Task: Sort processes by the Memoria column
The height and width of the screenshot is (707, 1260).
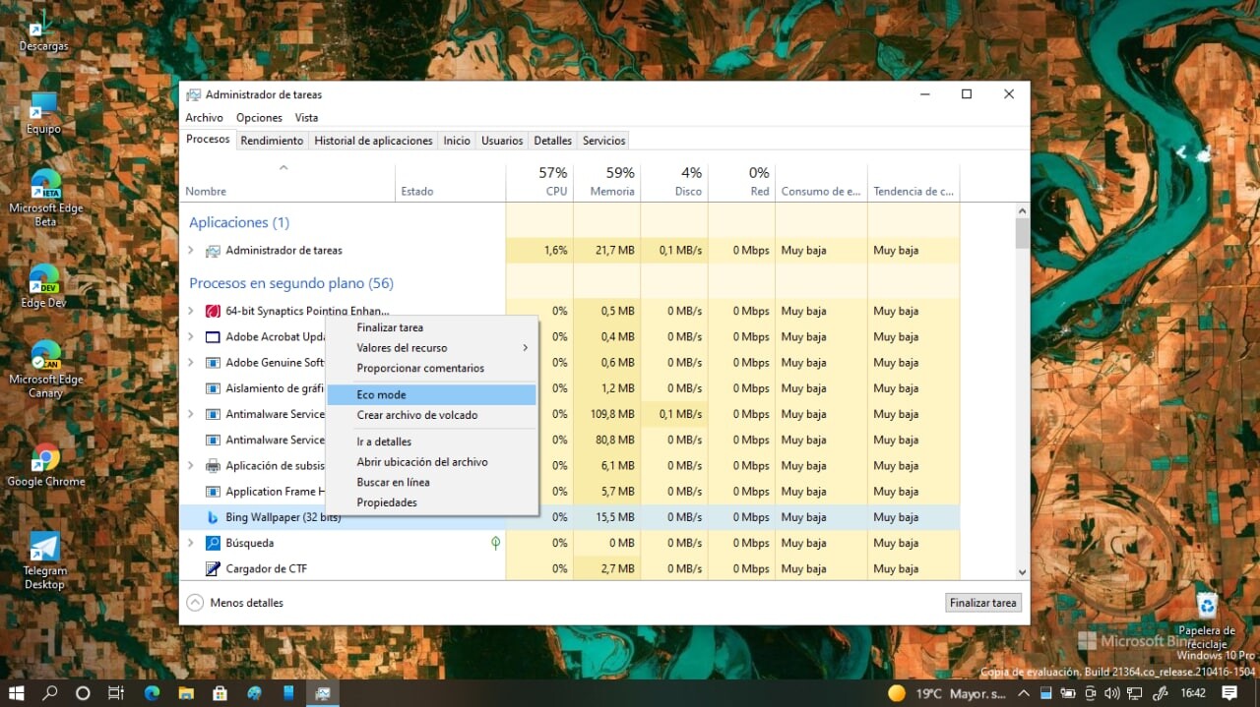Action: [607, 182]
